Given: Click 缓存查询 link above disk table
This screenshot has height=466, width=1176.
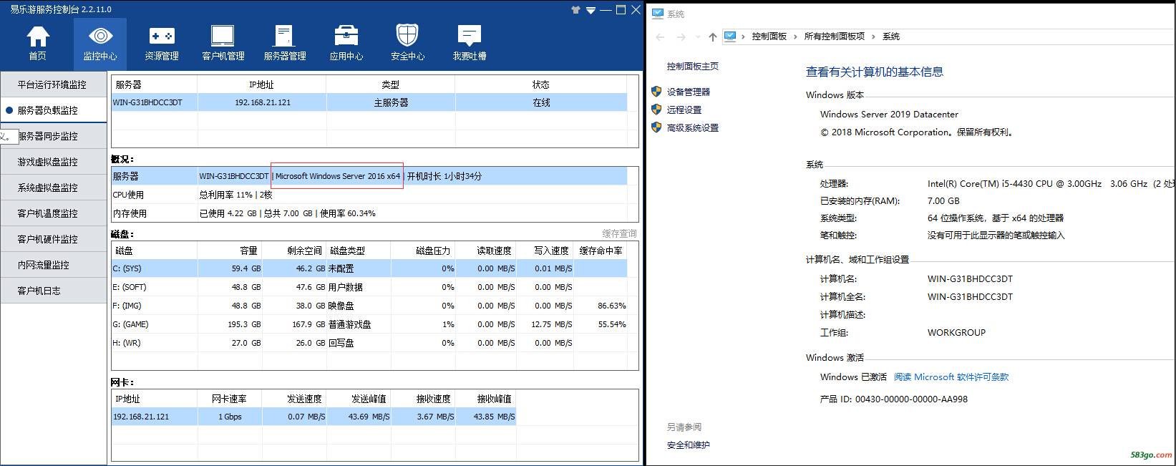Looking at the screenshot, I should [x=619, y=234].
